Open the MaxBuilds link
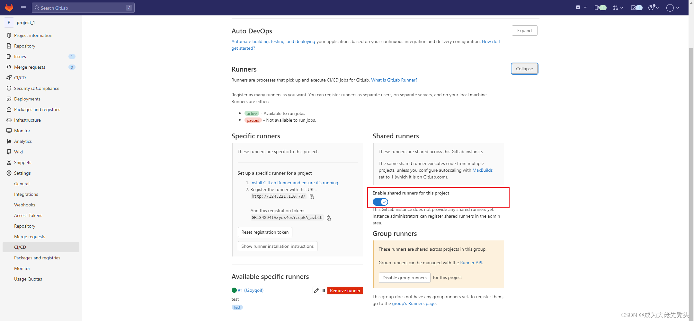The image size is (694, 321). coord(482,170)
